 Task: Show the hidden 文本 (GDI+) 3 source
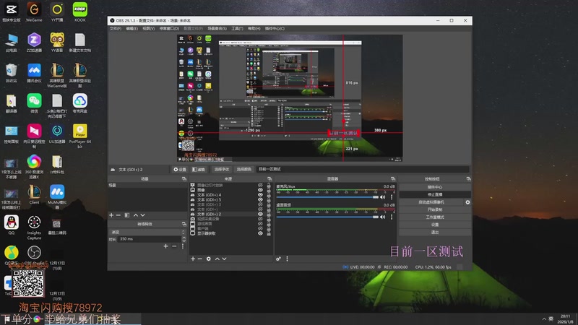coord(260,204)
